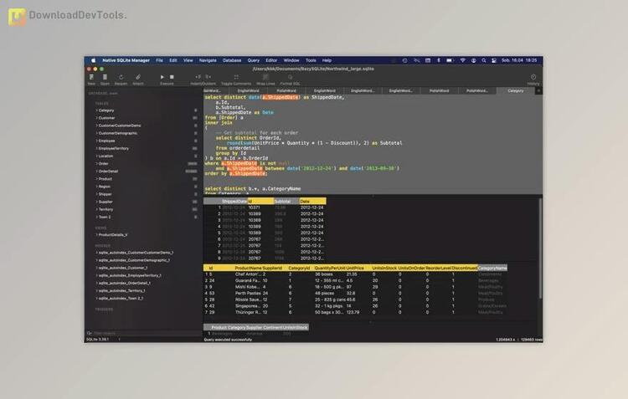
Task: Click the Attach database paperclip icon
Action: click(x=138, y=77)
